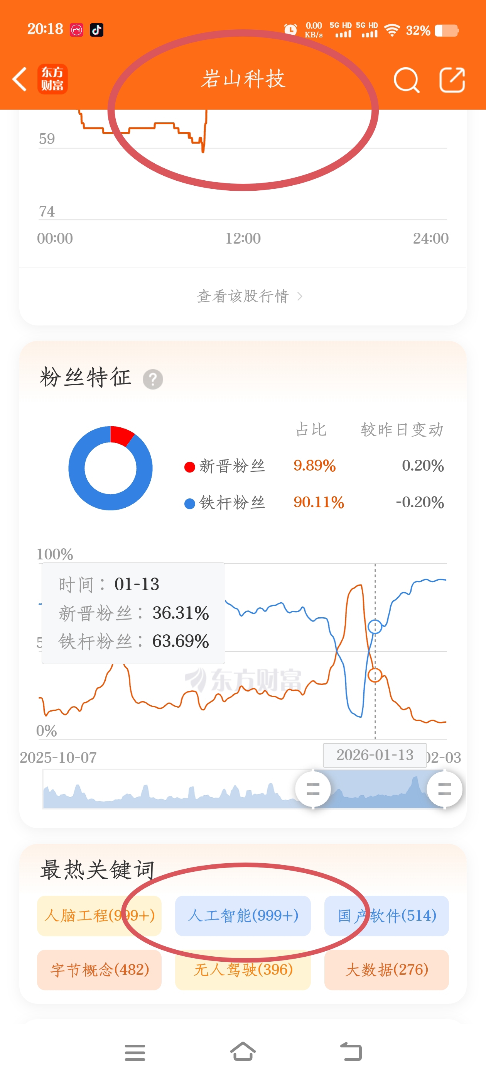
Task: Tap the chevron next to 查看该股行情
Action: click(x=300, y=297)
